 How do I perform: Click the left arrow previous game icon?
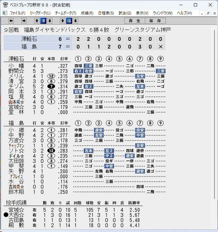pyautogui.click(x=11, y=21)
